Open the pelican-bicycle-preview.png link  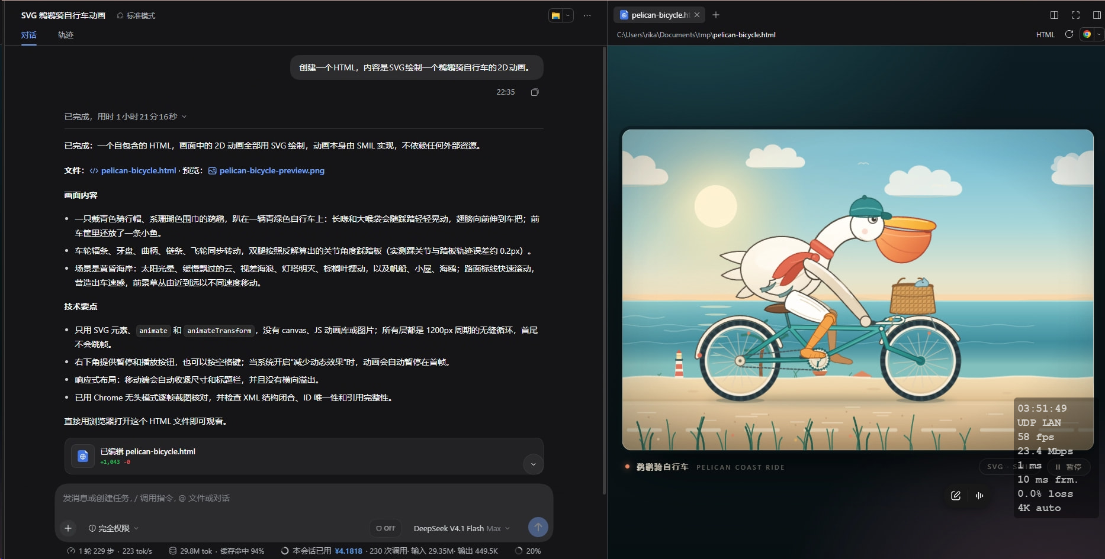click(x=266, y=170)
